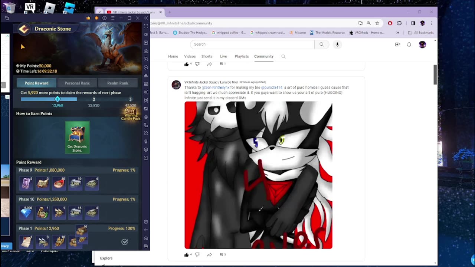This screenshot has height=267, width=475.
Task: Click the YouTube Create video icon
Action: click(x=397, y=44)
